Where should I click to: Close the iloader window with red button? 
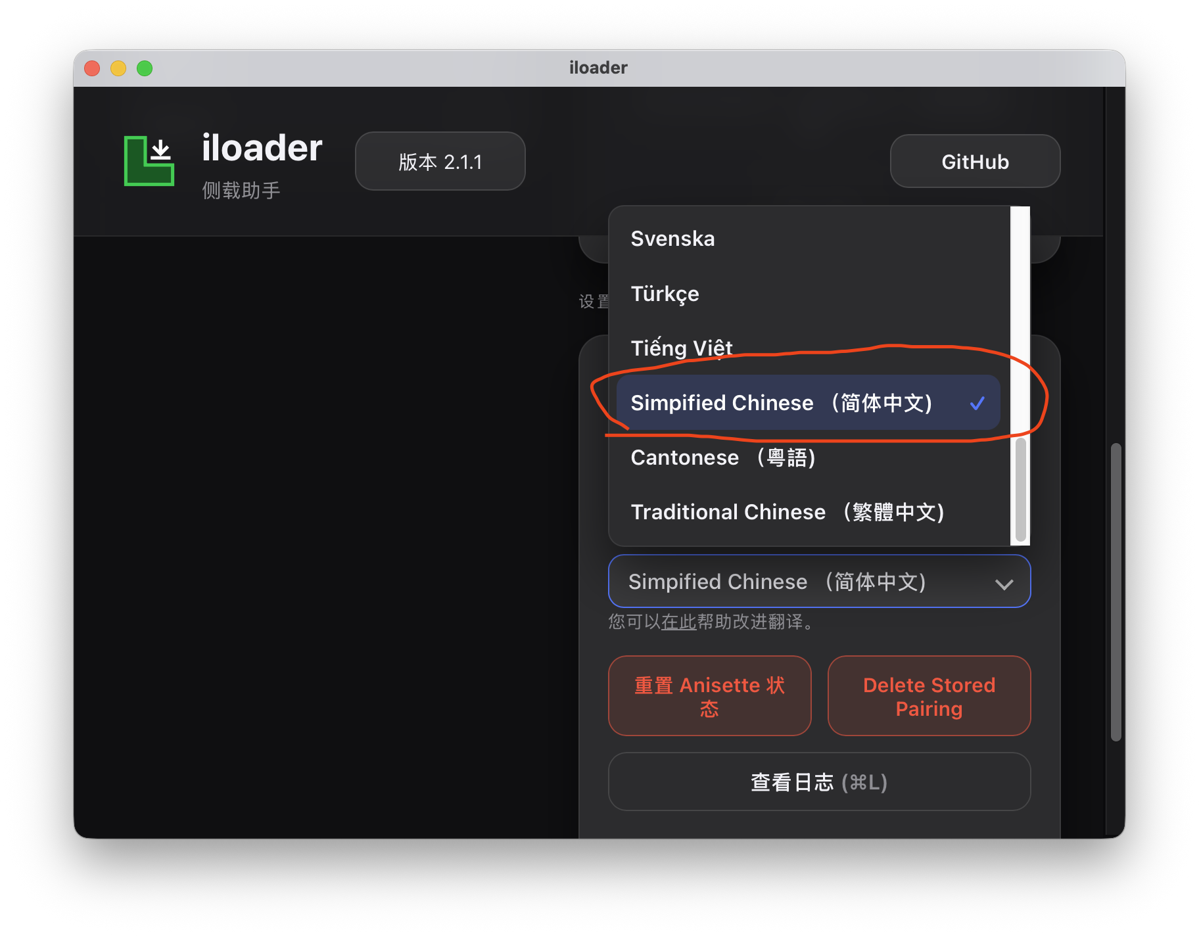click(93, 68)
